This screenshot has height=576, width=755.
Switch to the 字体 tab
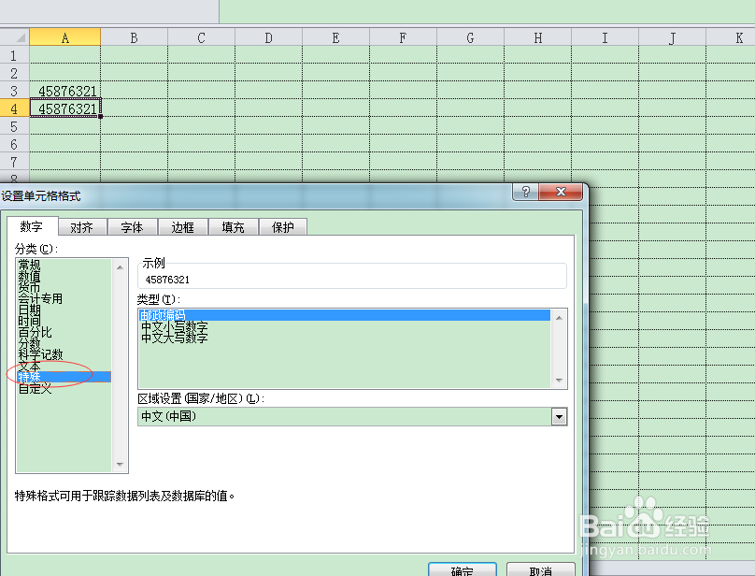(133, 227)
